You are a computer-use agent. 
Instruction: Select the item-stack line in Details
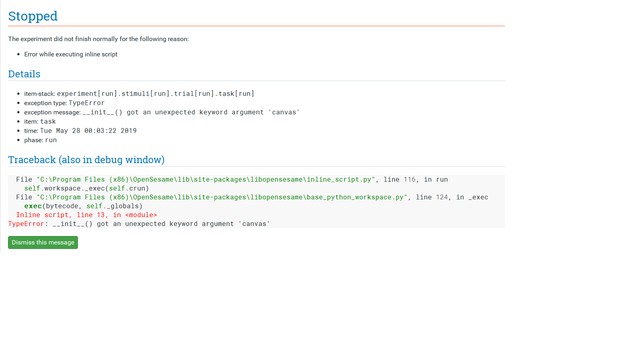(139, 94)
